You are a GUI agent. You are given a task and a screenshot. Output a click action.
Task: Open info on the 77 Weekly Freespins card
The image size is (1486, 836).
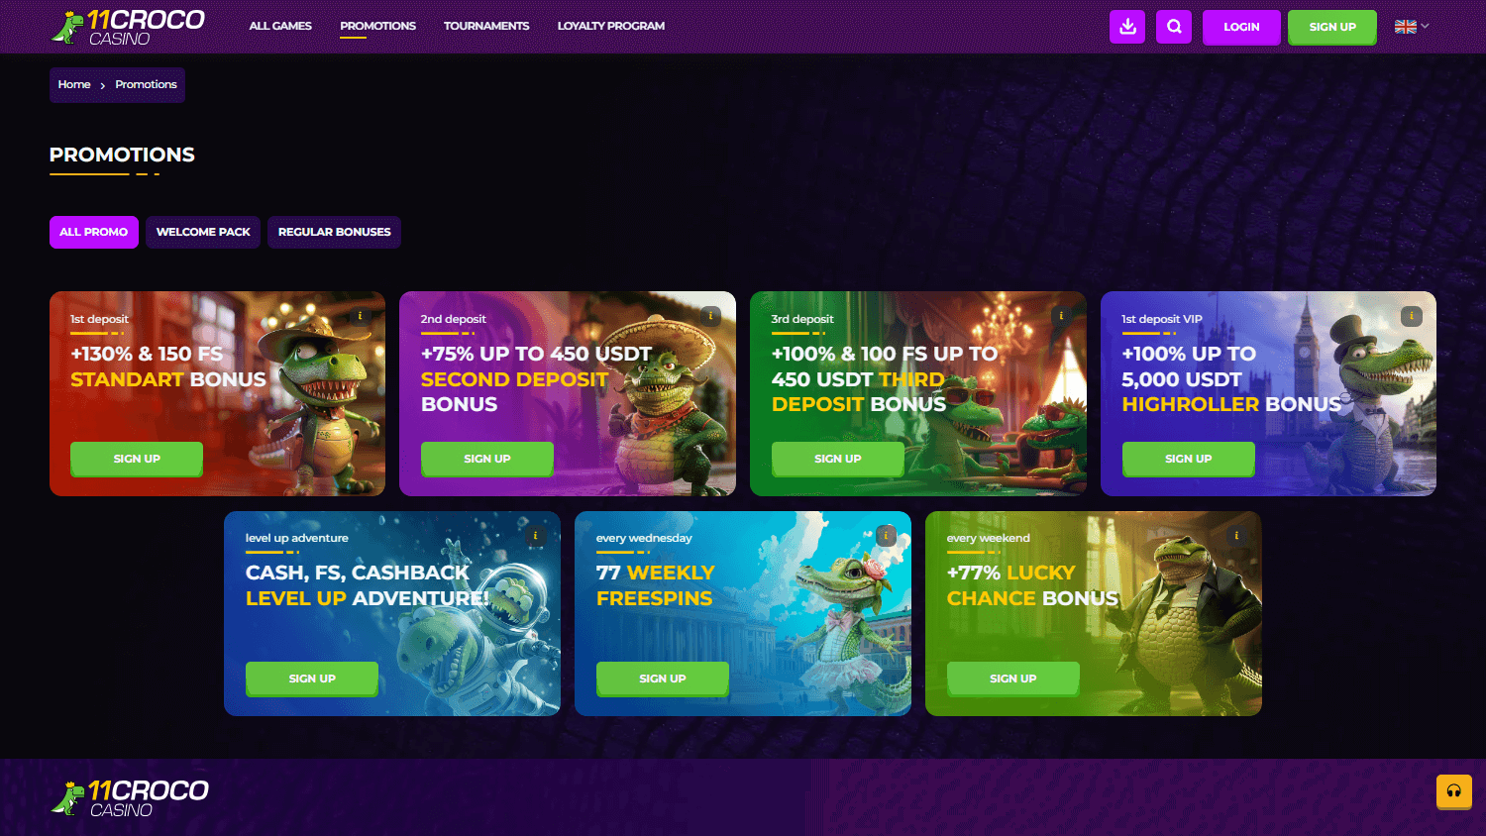point(886,535)
